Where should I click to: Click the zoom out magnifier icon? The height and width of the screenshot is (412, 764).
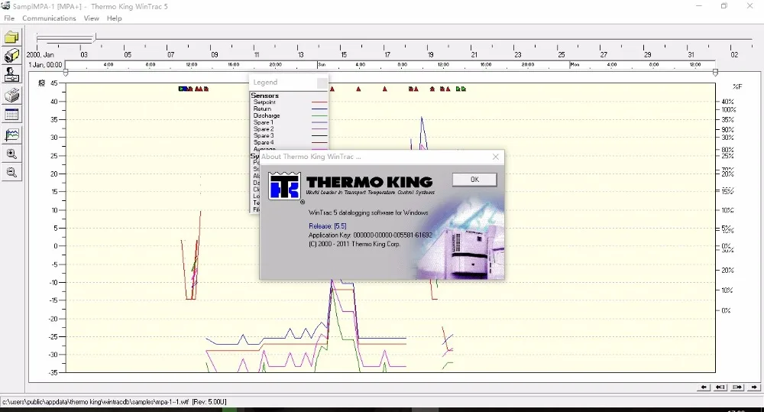point(11,173)
